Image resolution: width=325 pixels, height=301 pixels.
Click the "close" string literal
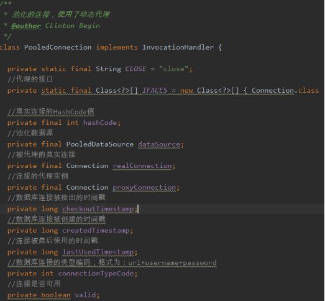click(x=174, y=69)
